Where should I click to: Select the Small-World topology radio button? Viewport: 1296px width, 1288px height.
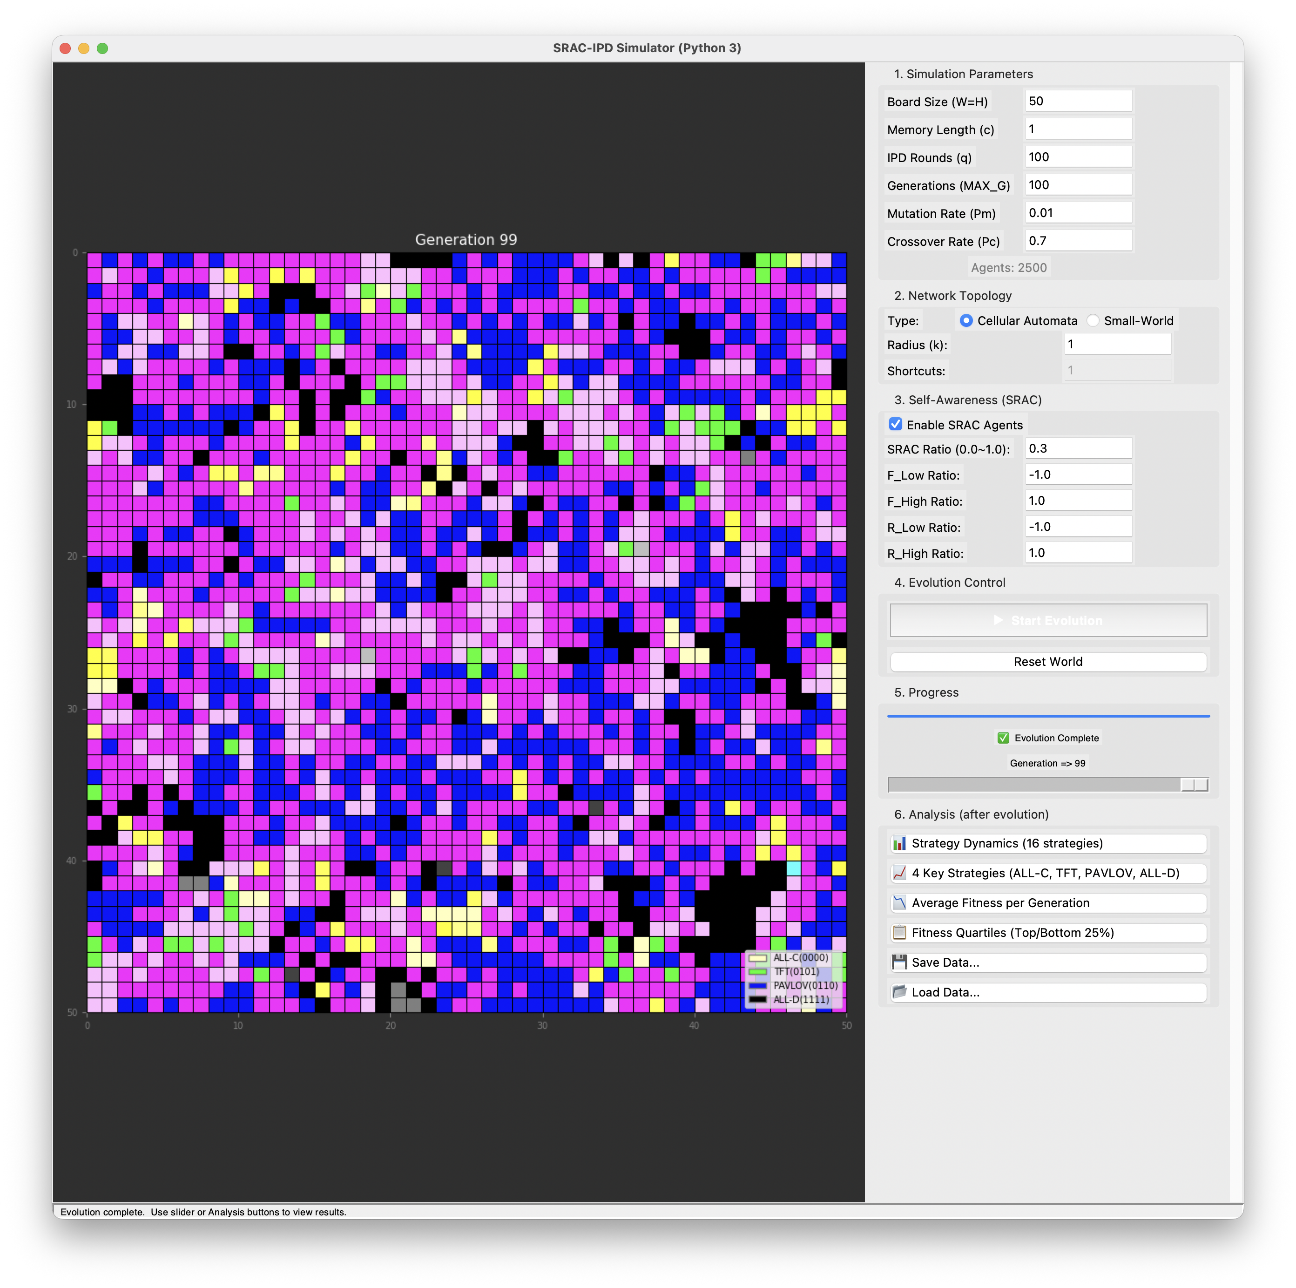(x=1093, y=321)
